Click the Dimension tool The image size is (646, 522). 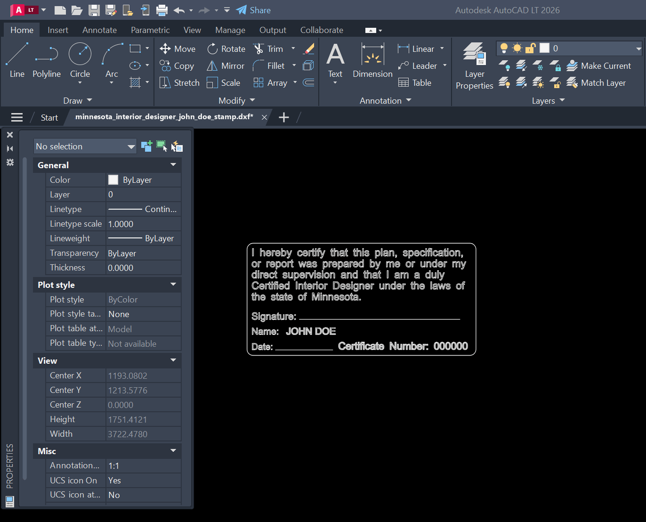(372, 60)
